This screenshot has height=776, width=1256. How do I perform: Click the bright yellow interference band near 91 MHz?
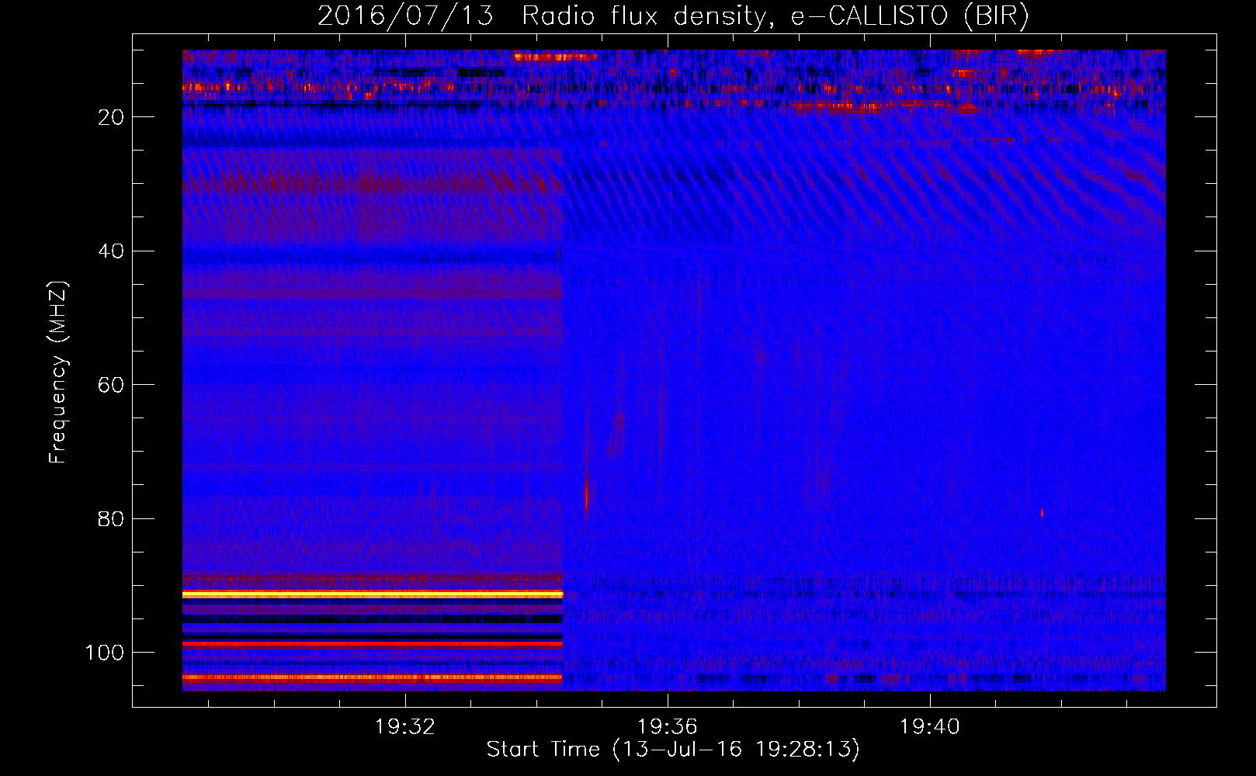[373, 594]
